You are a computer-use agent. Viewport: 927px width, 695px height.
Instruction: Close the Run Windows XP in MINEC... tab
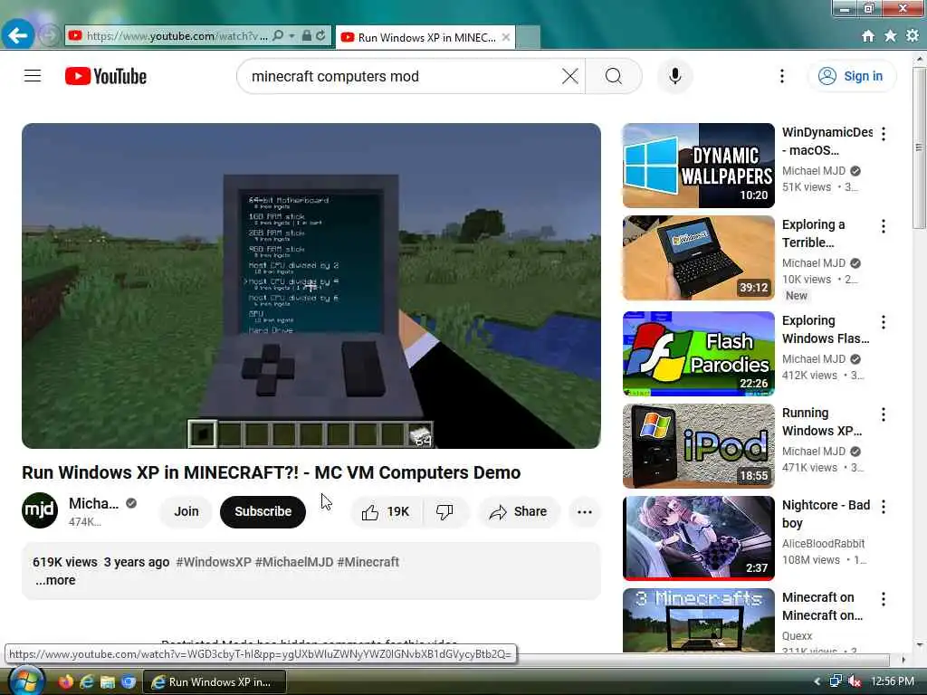(x=506, y=37)
